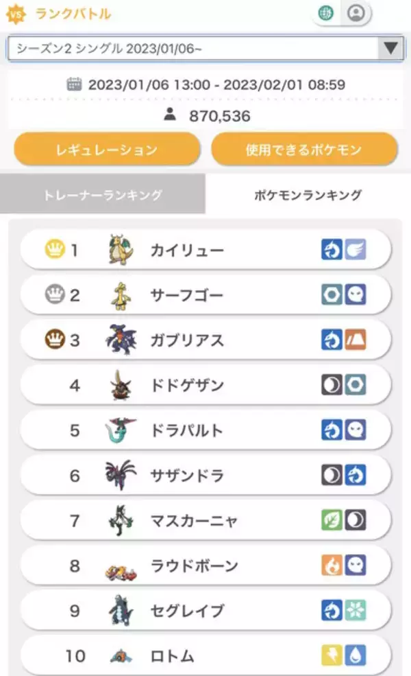Click ロトム's Water type icon
411x676 pixels.
coord(355,656)
